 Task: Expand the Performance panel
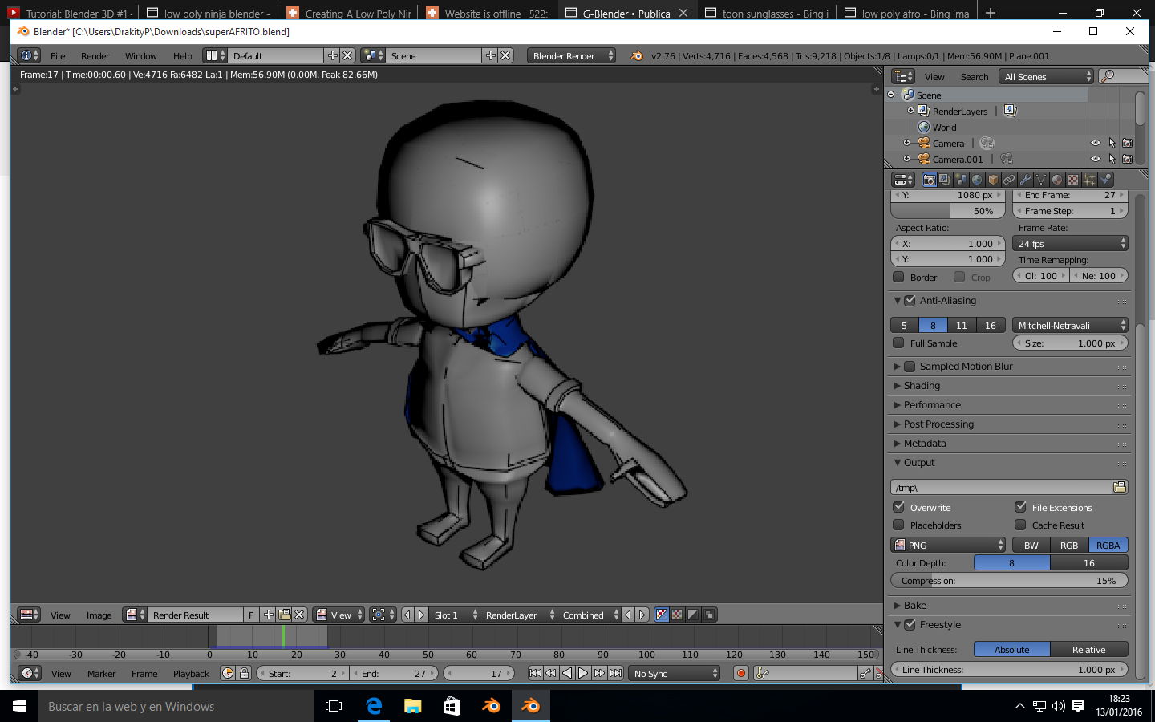(x=931, y=405)
